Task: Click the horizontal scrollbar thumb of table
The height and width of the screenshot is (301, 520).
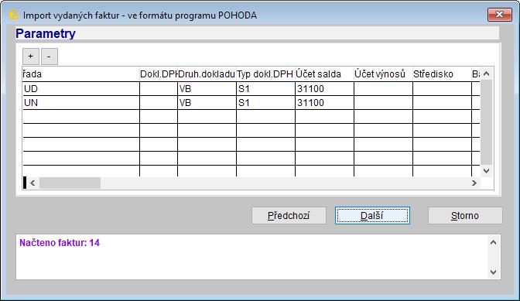Action: point(70,183)
